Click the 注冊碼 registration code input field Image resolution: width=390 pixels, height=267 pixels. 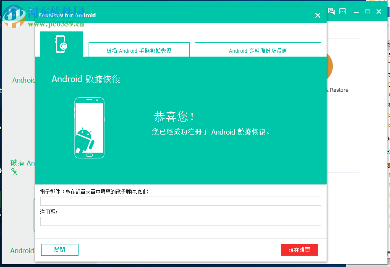(x=181, y=221)
